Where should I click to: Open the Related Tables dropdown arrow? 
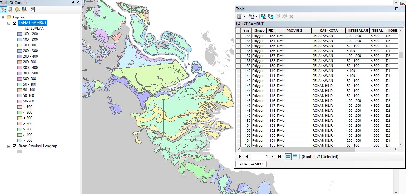[256, 16]
